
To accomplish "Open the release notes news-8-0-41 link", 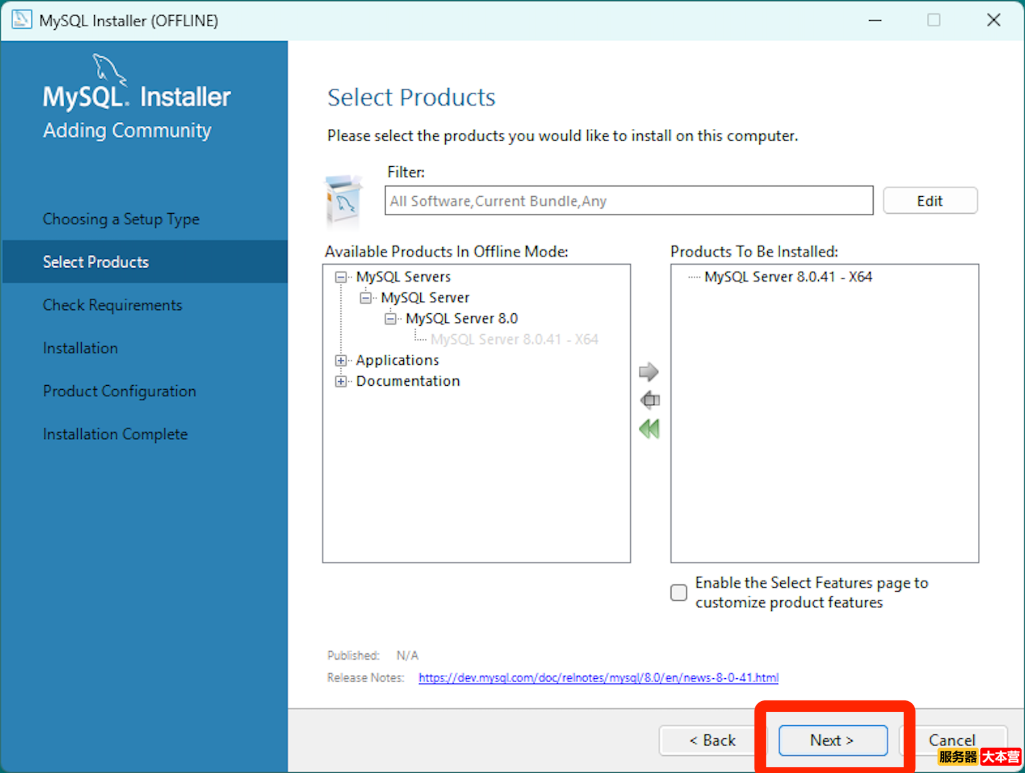I will click(598, 678).
